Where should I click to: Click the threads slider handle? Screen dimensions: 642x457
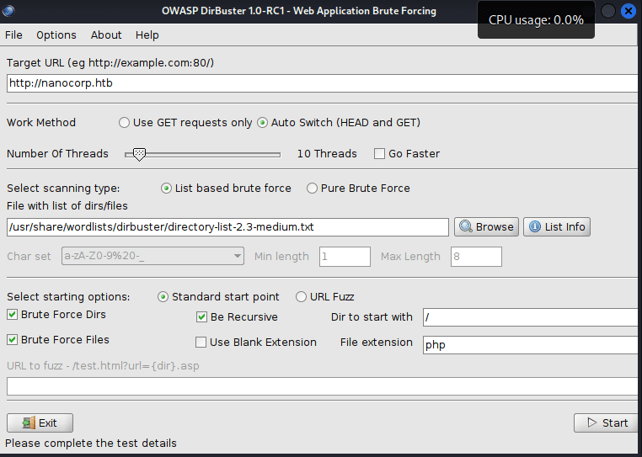139,154
